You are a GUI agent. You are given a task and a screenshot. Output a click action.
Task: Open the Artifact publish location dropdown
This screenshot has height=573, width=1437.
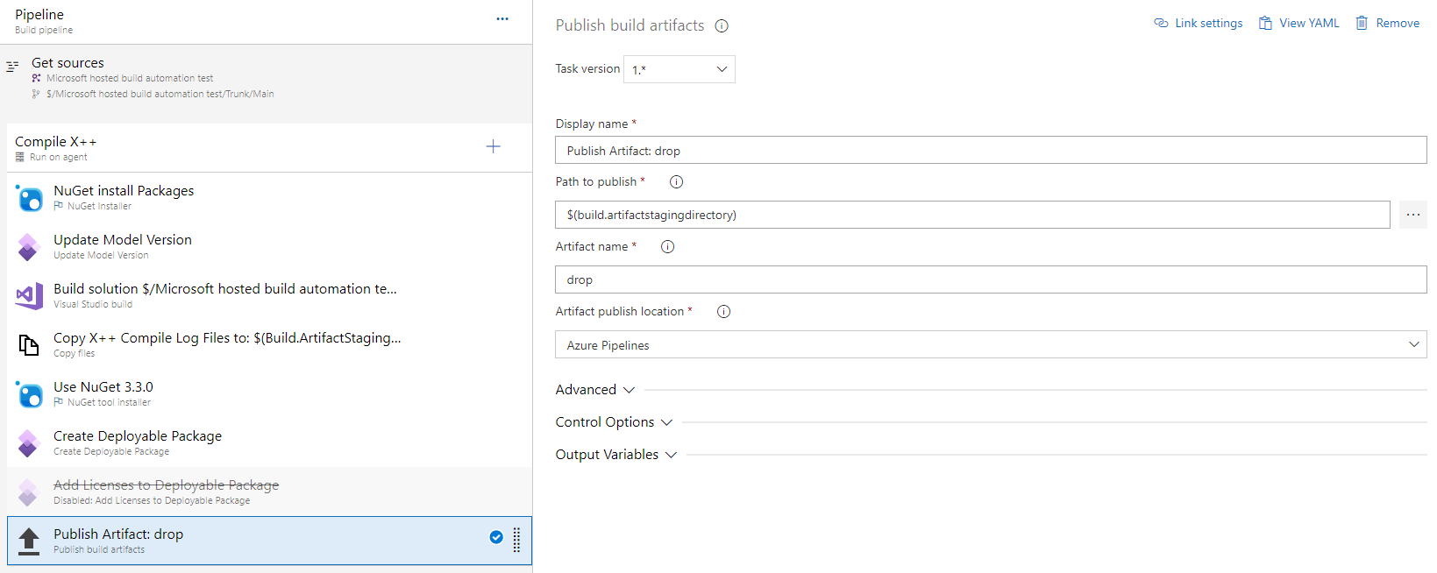991,344
